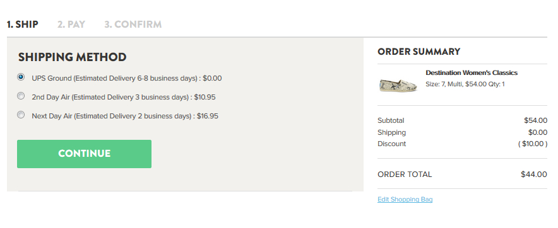The width and height of the screenshot is (558, 228).
Task: Jump to the 3. CONFIRM step
Action: [133, 25]
